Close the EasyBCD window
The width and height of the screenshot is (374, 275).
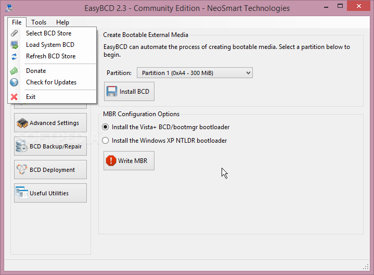click(x=358, y=6)
